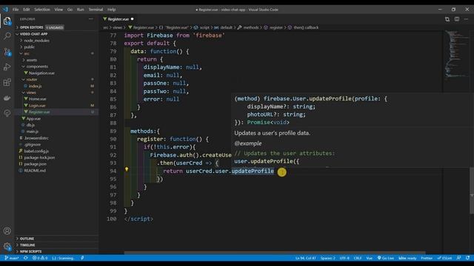The height and width of the screenshot is (266, 474).
Task: Open editor more actions ellipsis
Action: pyautogui.click(x=466, y=19)
